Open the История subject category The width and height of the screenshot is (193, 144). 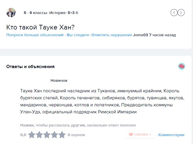click(x=57, y=13)
